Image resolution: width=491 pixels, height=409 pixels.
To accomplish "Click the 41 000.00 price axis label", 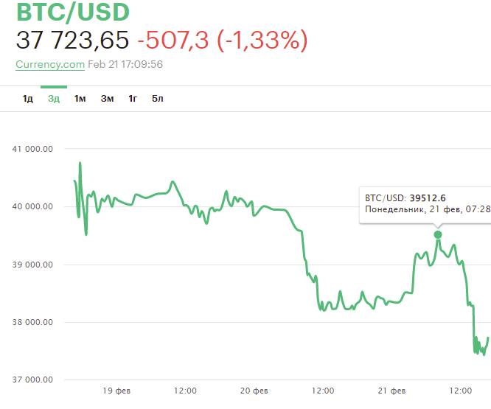I will pos(32,149).
